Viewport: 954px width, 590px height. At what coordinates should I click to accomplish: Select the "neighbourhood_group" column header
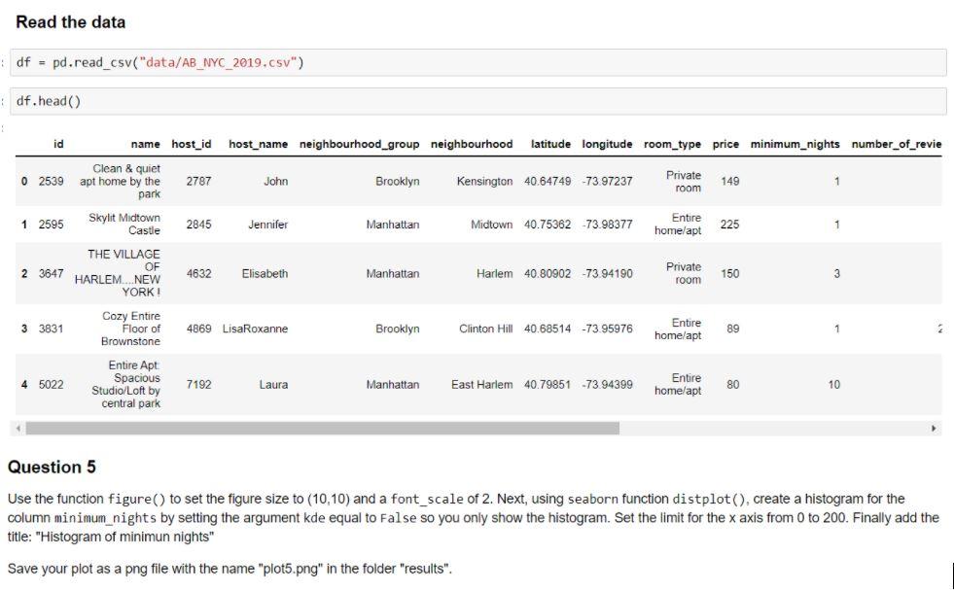click(362, 142)
